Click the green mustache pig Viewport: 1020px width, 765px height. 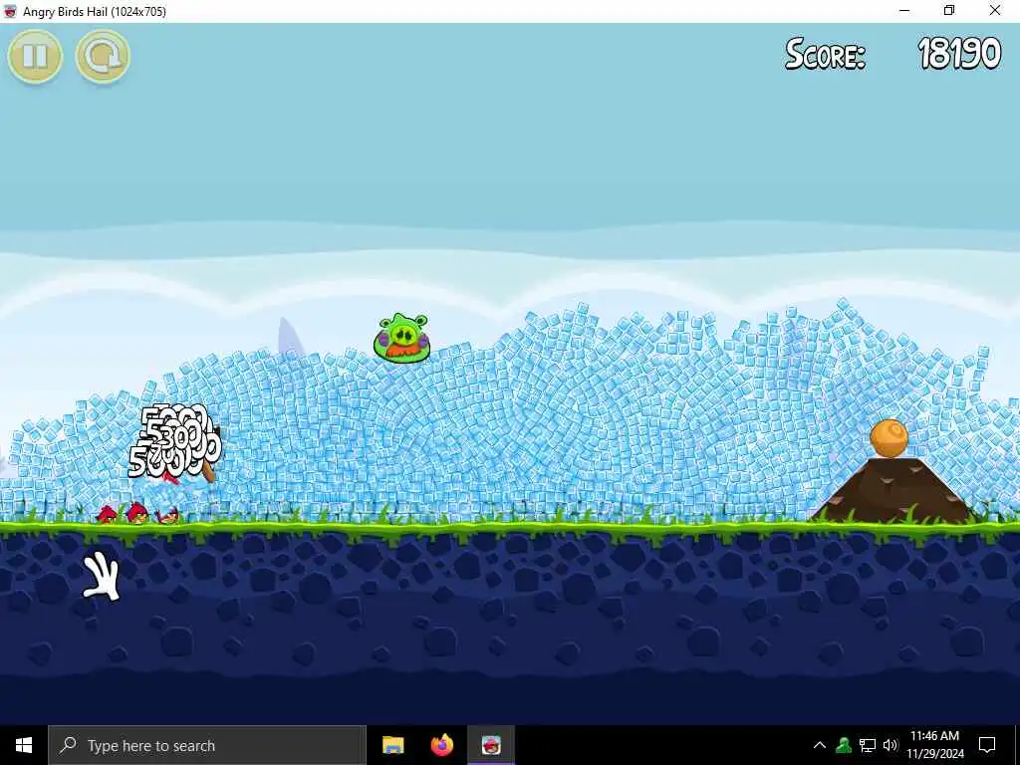pos(402,338)
